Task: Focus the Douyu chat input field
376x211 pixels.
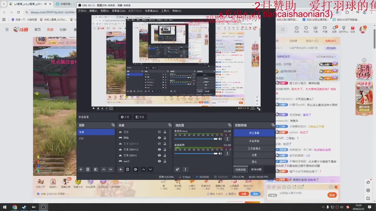Action: [301, 193]
